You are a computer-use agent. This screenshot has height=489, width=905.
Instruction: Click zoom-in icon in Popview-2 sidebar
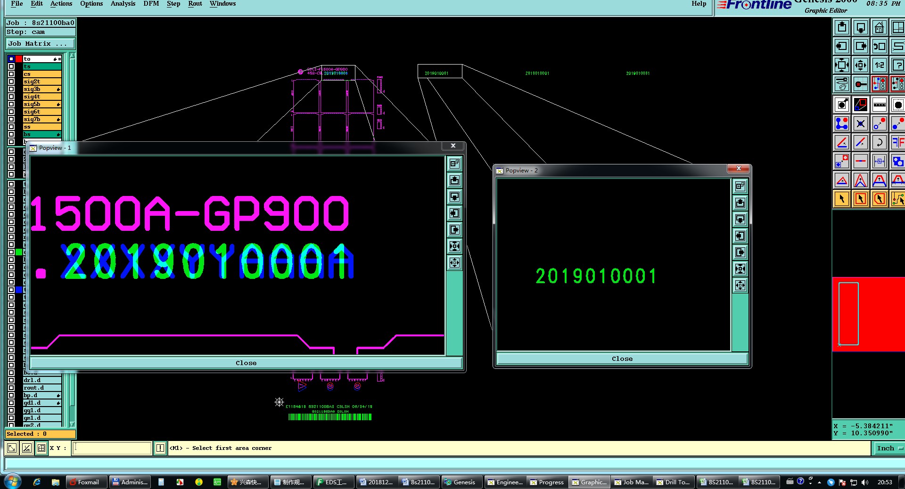[x=740, y=269]
